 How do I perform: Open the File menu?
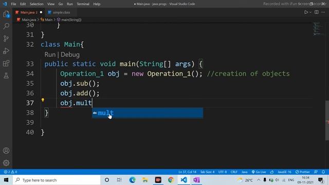click(x=13, y=4)
